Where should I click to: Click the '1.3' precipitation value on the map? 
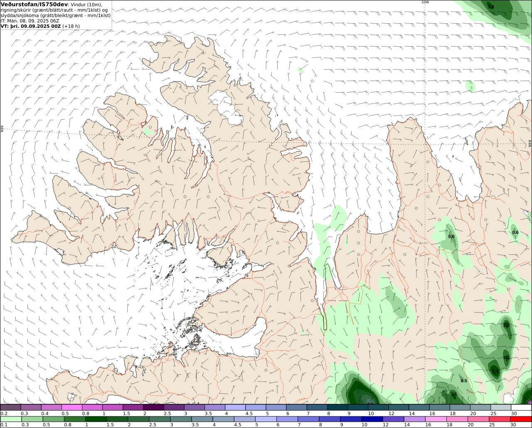[495, 371]
